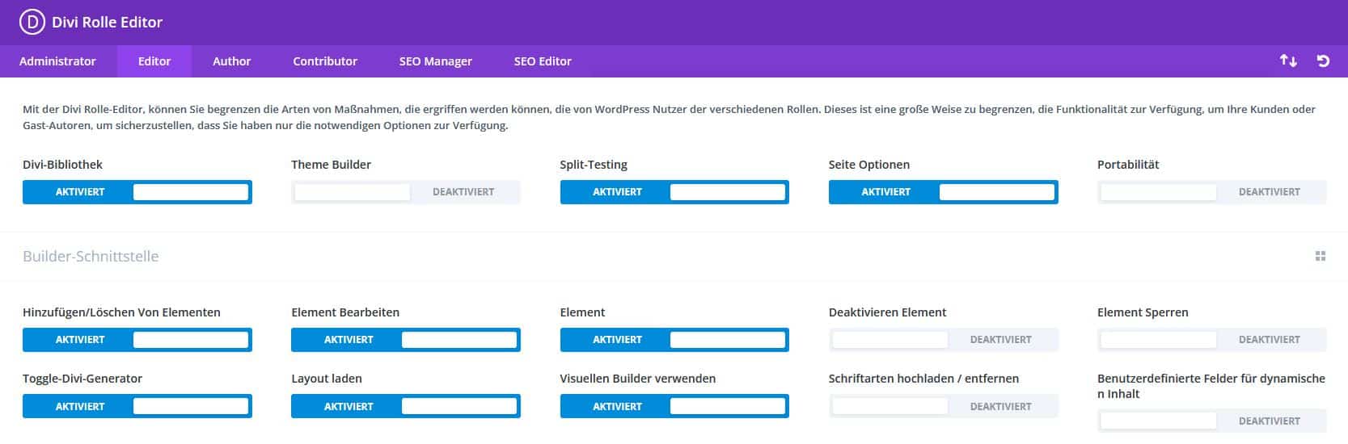Click the intro description paragraph

669,117
